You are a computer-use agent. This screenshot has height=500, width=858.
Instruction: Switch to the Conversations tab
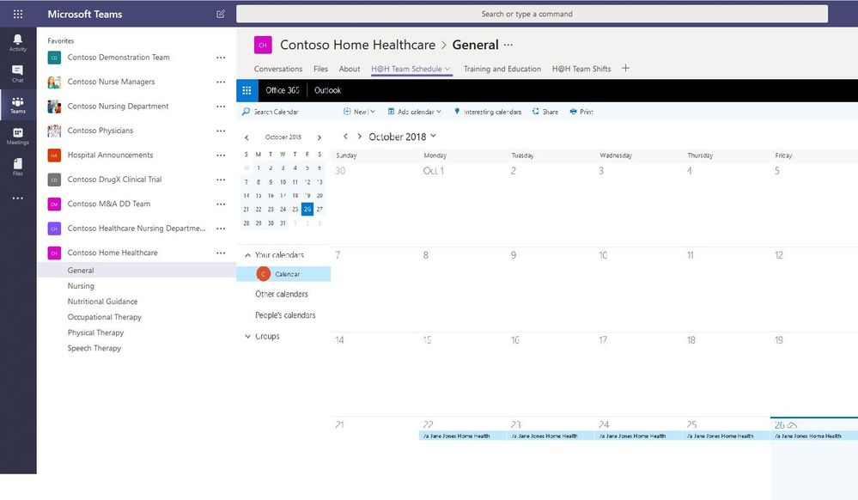point(278,69)
